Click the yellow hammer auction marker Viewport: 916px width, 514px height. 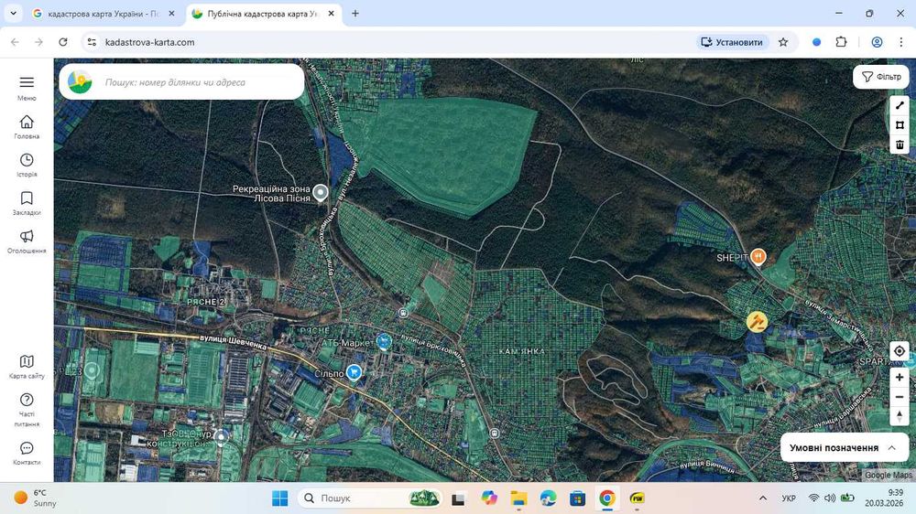[x=757, y=321]
